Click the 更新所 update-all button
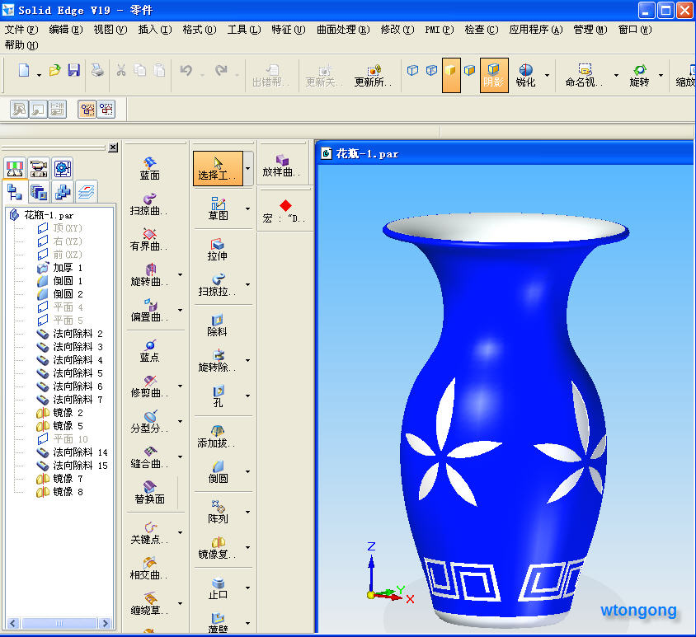The width and height of the screenshot is (696, 637). pyautogui.click(x=373, y=76)
